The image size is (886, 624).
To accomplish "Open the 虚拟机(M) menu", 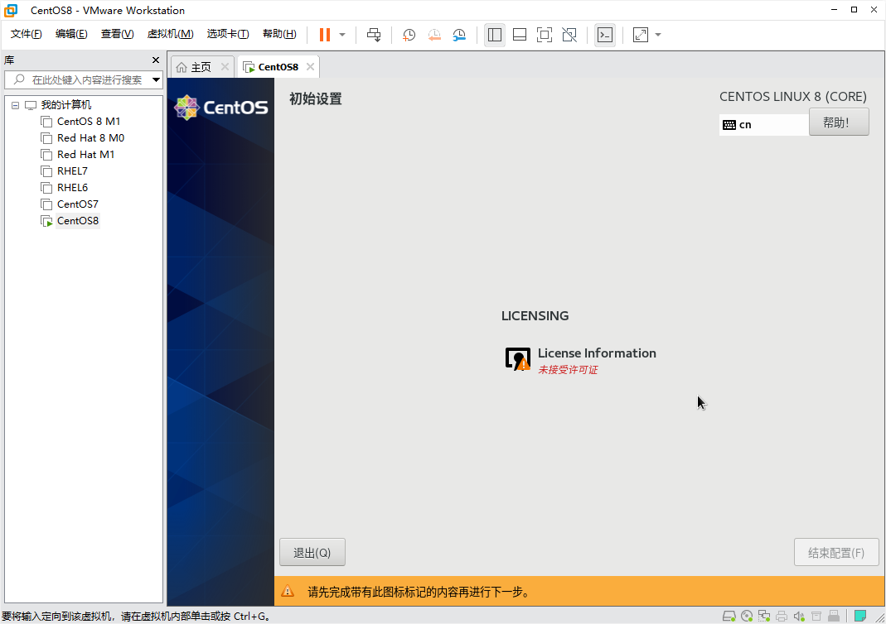I will click(170, 34).
